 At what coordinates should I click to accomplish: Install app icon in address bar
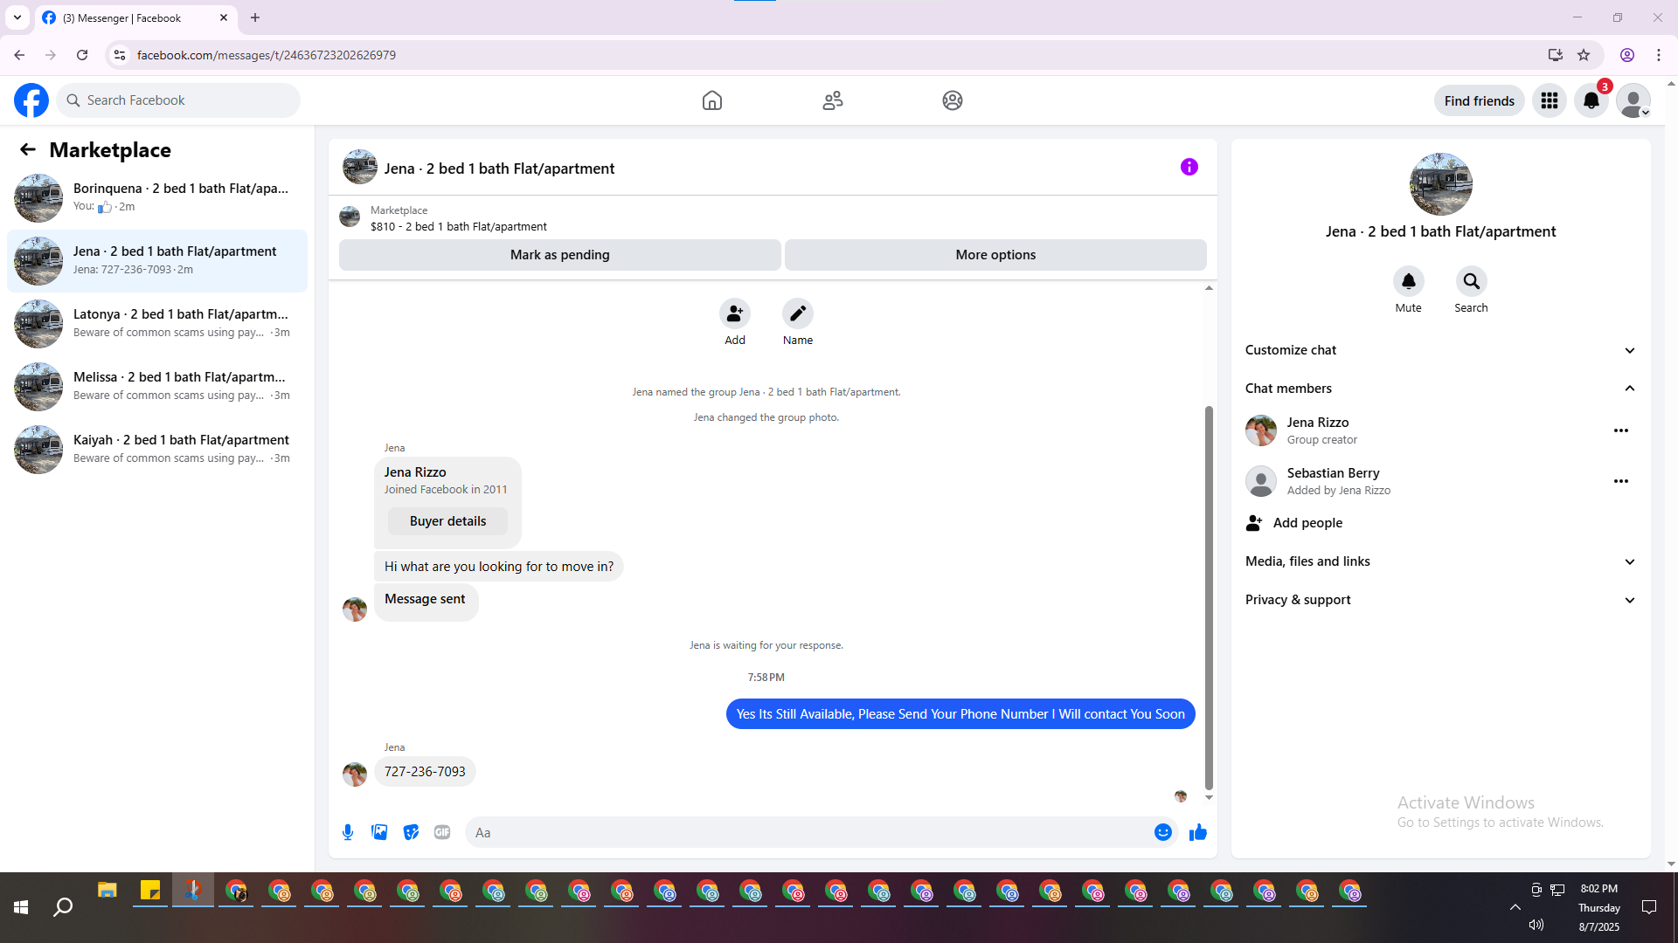[x=1555, y=55]
